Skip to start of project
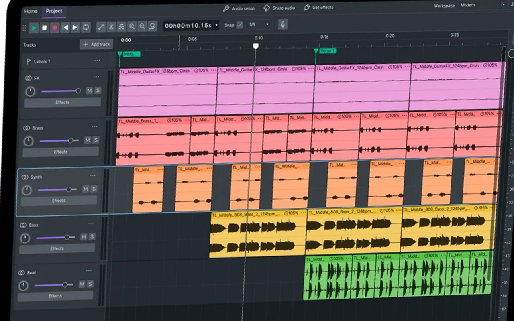 coord(65,28)
